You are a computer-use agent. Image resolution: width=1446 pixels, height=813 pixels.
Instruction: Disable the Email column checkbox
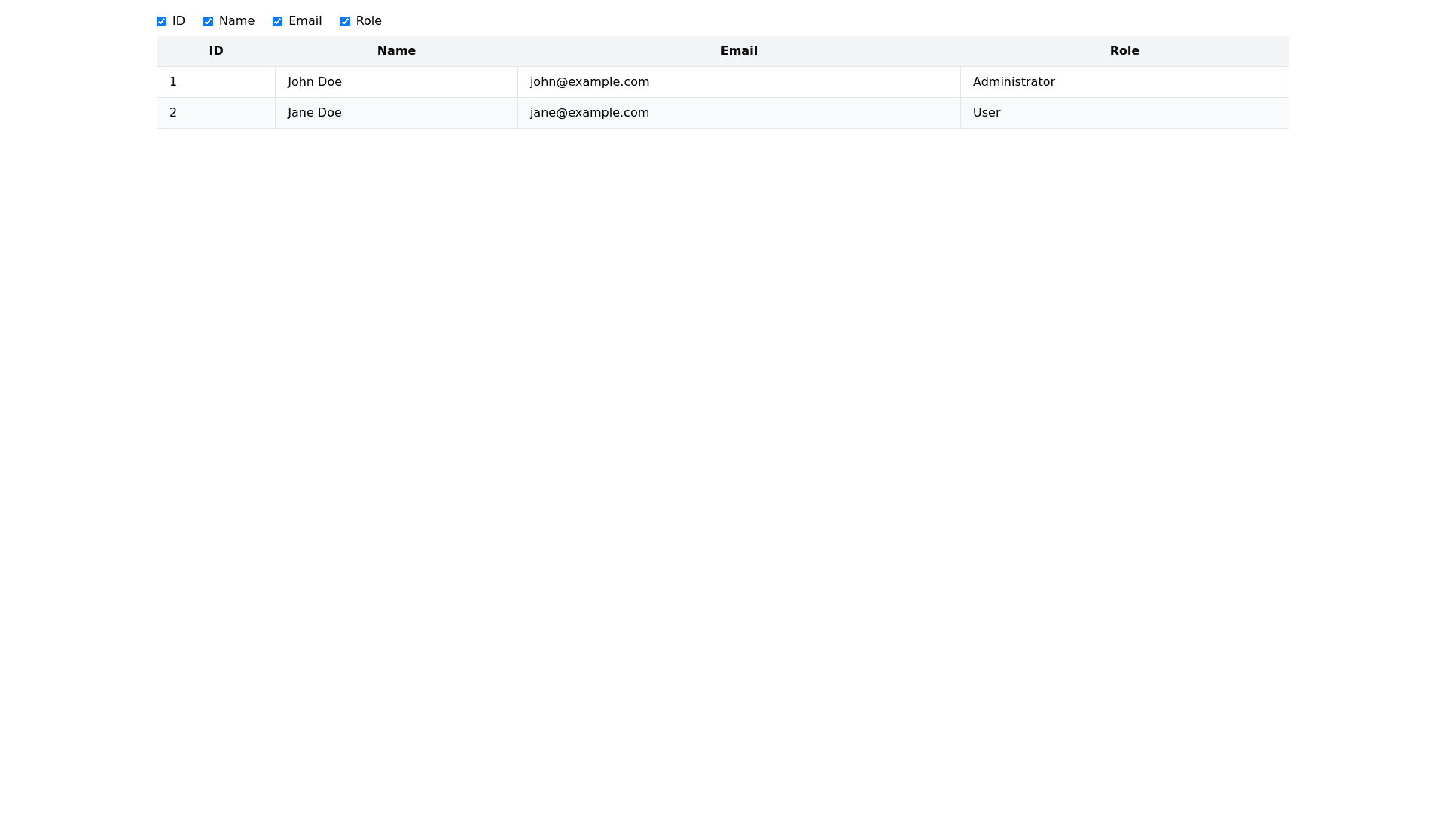(x=277, y=21)
